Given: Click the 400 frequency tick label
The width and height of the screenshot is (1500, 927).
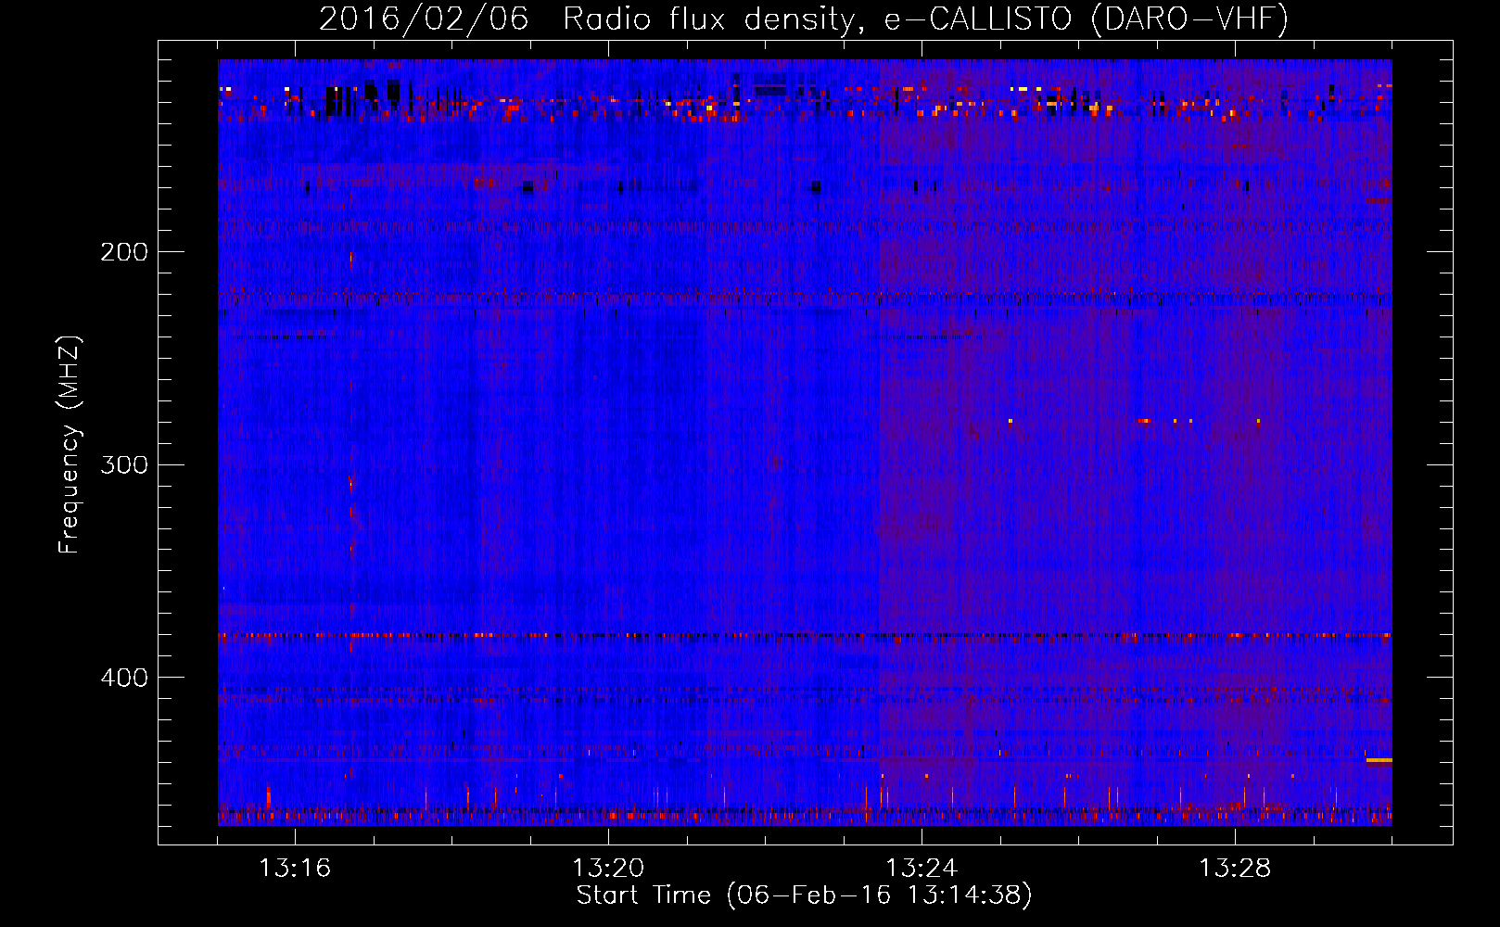Looking at the screenshot, I should 124,678.
